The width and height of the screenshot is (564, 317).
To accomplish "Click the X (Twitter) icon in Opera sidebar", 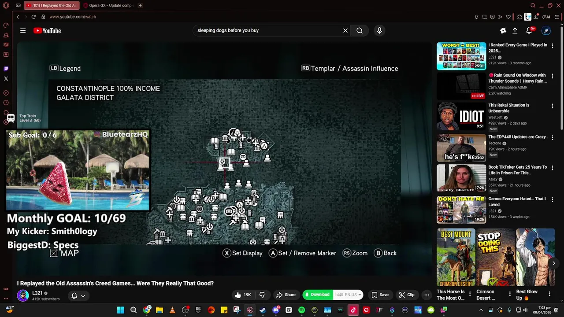I will coord(6,78).
